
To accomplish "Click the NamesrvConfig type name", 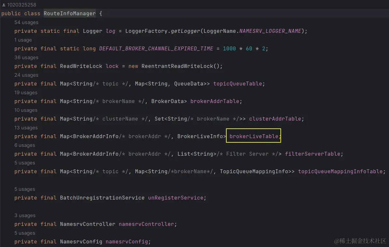I will point(81,242).
